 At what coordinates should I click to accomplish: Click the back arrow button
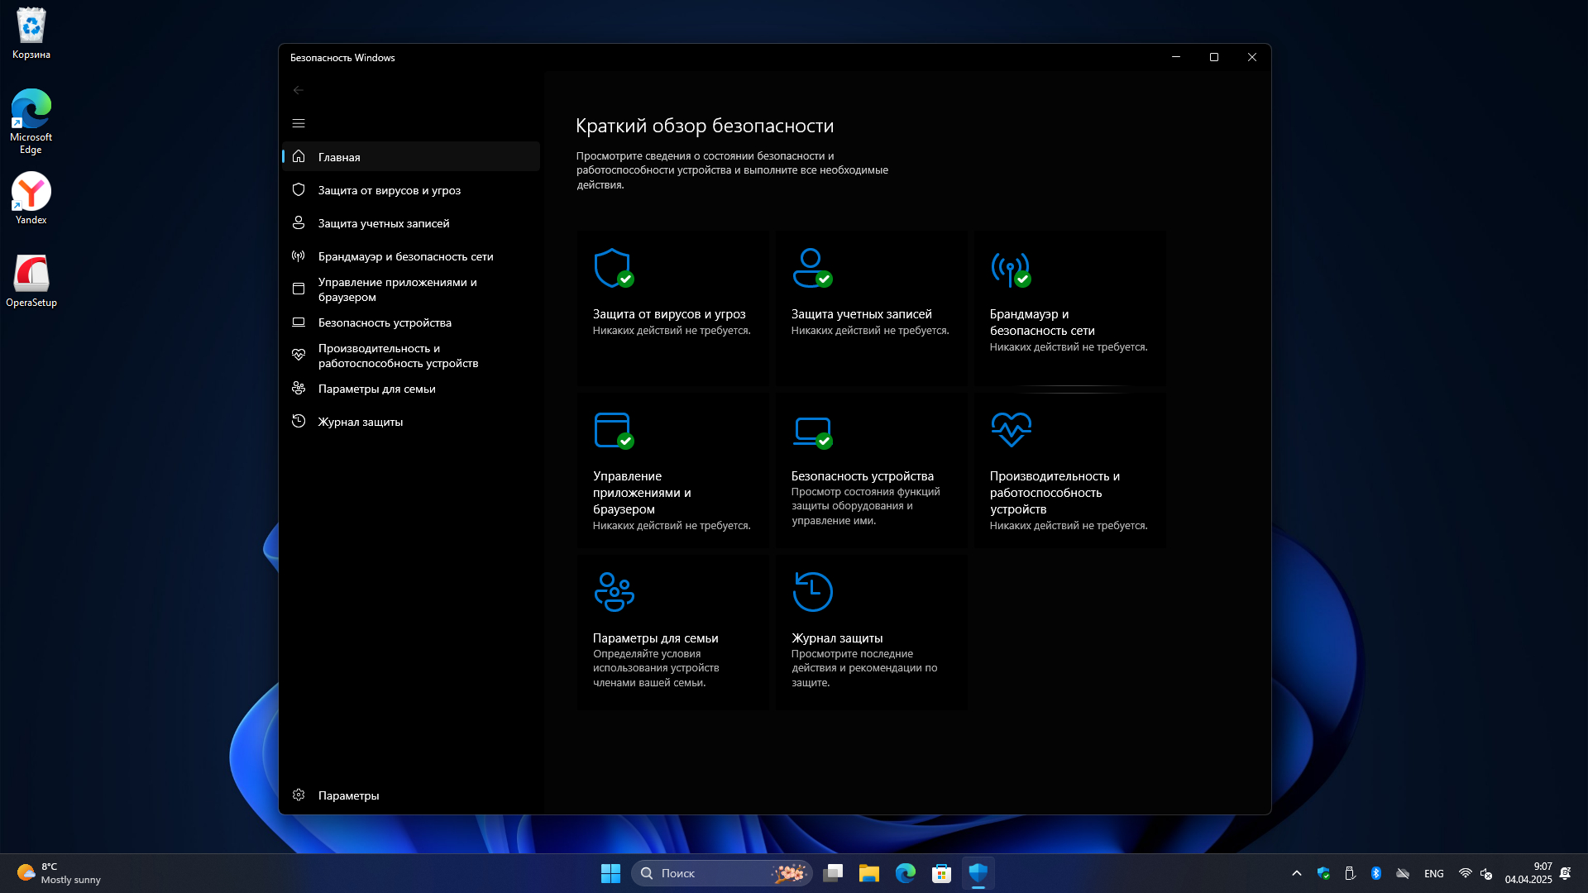[299, 90]
